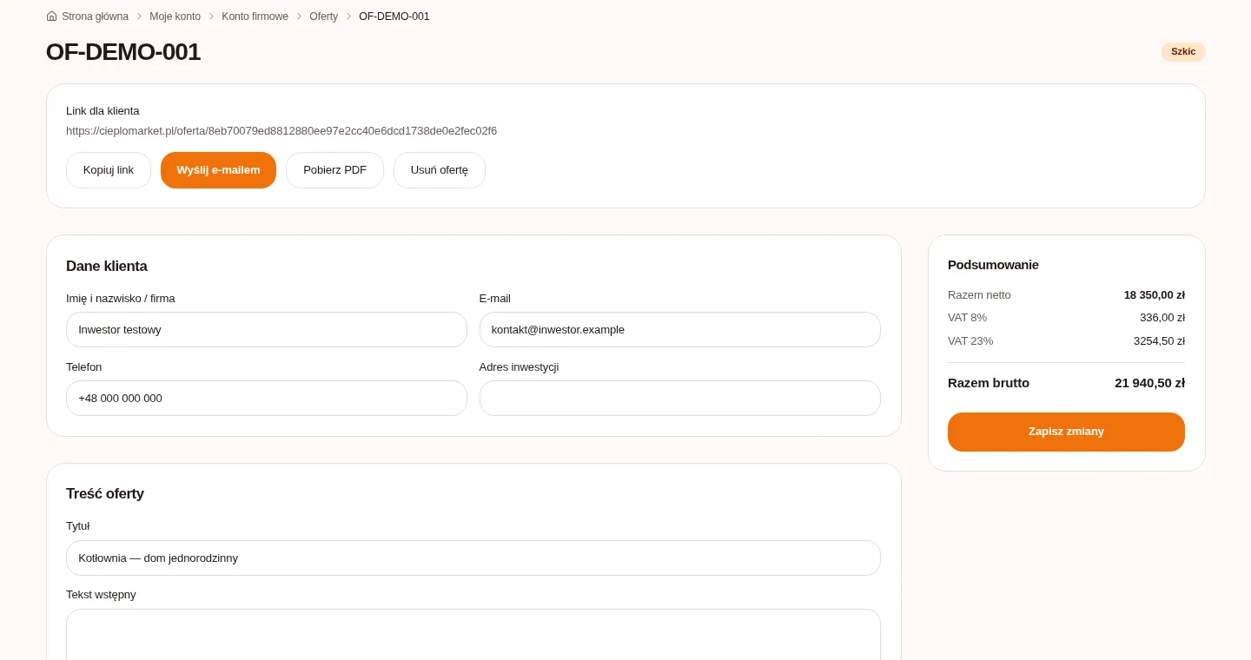Save changes with Zapisz zmiany button
The height and width of the screenshot is (660, 1251).
[x=1066, y=432]
